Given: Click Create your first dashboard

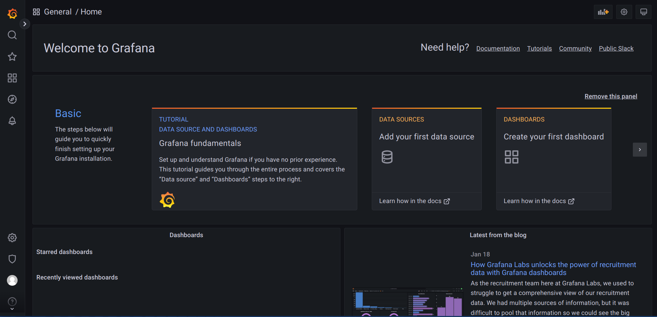Looking at the screenshot, I should point(554,137).
